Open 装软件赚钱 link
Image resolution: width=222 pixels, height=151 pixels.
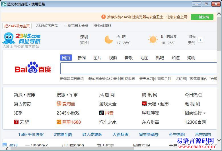(x=103, y=26)
